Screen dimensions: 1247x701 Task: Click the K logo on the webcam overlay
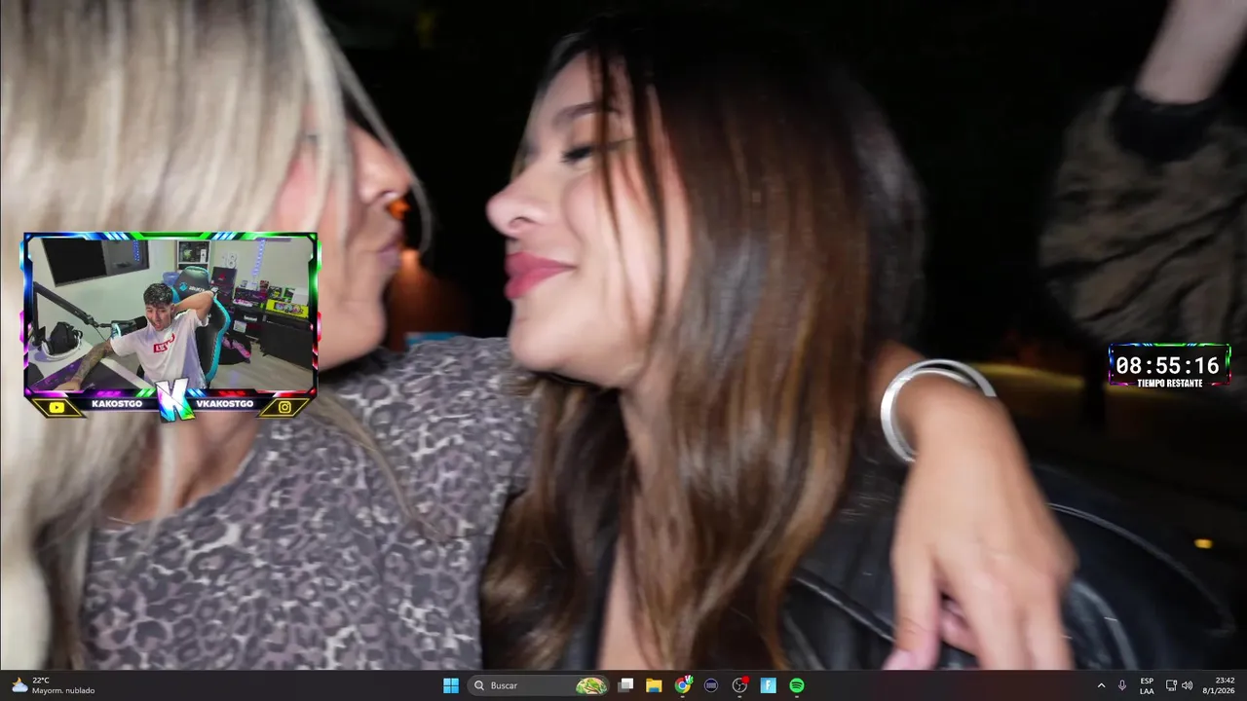coord(173,400)
